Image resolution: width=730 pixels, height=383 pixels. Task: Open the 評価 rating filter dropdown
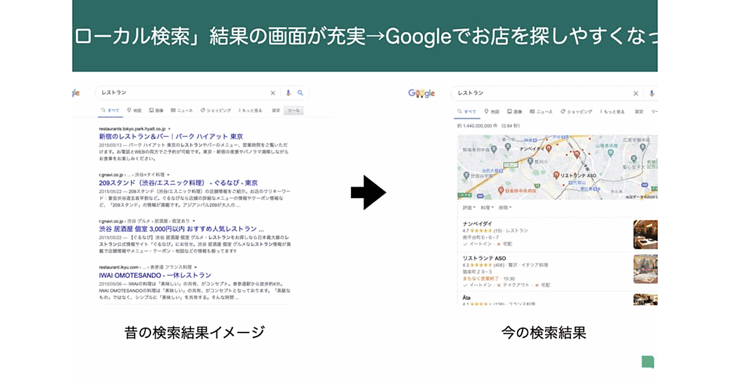coord(469,207)
